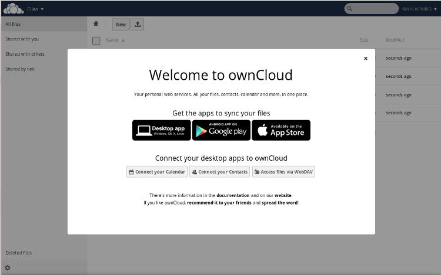Viewport: 441px width, 275px height.
Task: Open the documentation link
Action: [233, 195]
